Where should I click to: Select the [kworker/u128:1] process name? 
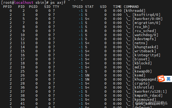150,92
